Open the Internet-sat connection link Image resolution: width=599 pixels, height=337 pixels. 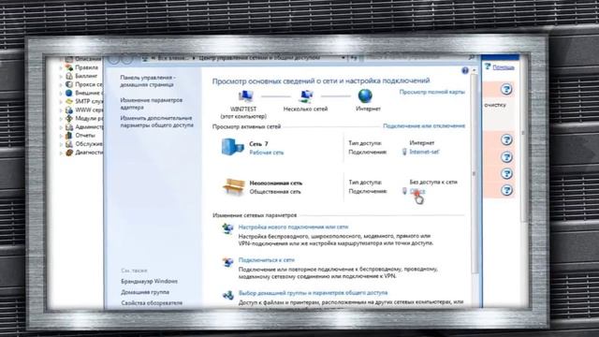coord(424,152)
